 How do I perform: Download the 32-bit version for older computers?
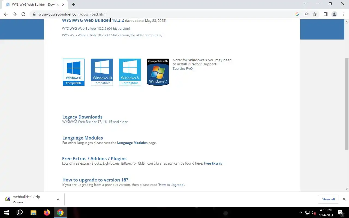click(112, 35)
